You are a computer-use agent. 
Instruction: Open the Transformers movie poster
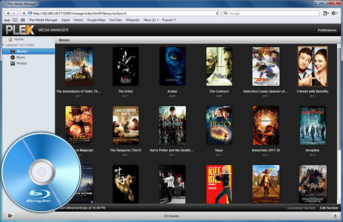312,184
